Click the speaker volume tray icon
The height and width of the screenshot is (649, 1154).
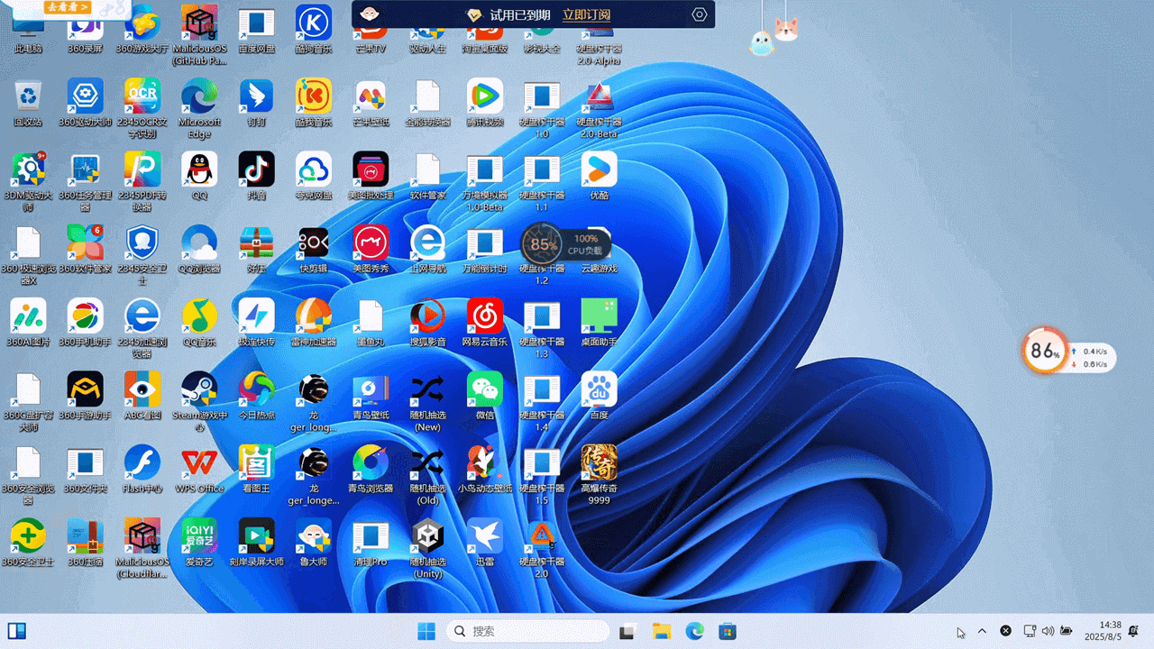1047,631
